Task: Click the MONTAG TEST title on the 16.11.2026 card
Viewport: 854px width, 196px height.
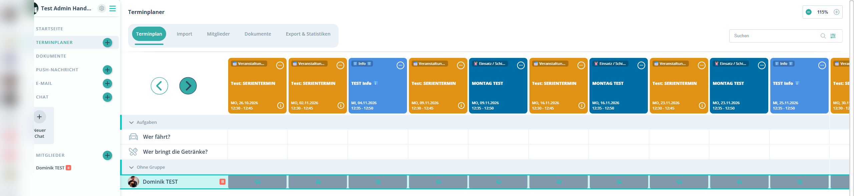Action: coord(608,84)
